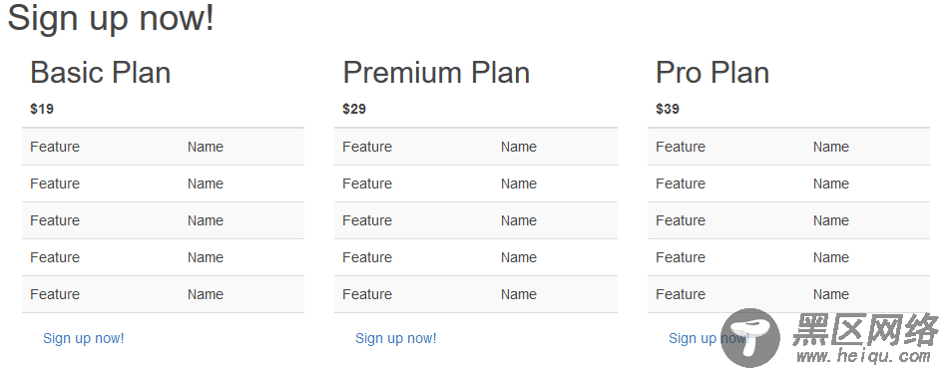Select the Basic Plan heading
The width and height of the screenshot is (952, 373).
tap(100, 73)
